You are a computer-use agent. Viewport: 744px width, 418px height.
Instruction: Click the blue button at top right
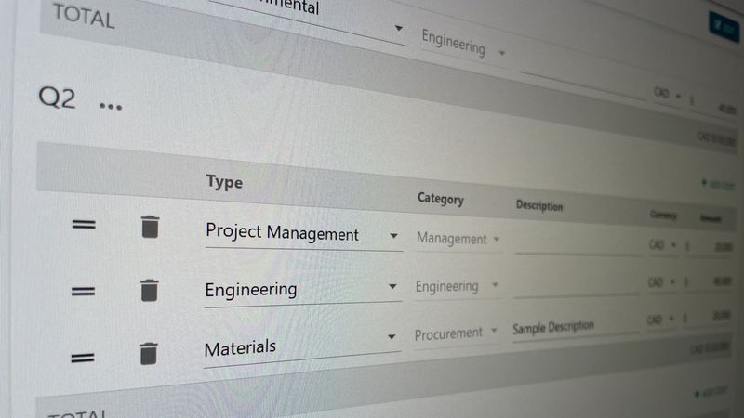click(723, 27)
